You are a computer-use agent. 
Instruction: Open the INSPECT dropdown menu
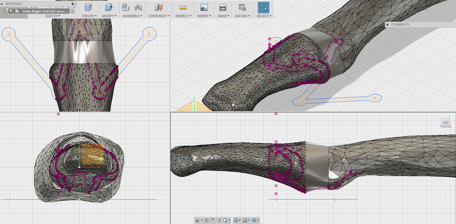(x=183, y=16)
